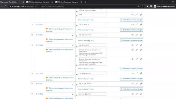Focus homework field 'стр. 40, упр. 85,87'
176x99 pixels.
coord(92,73)
